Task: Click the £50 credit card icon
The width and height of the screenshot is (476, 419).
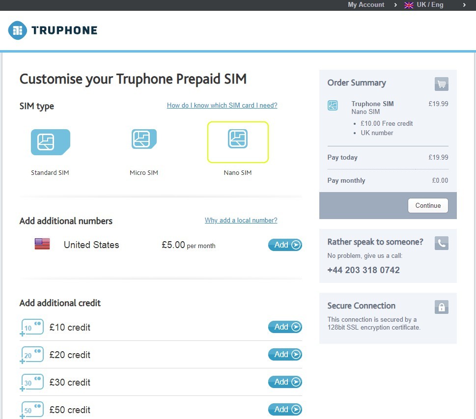Action: (32, 410)
